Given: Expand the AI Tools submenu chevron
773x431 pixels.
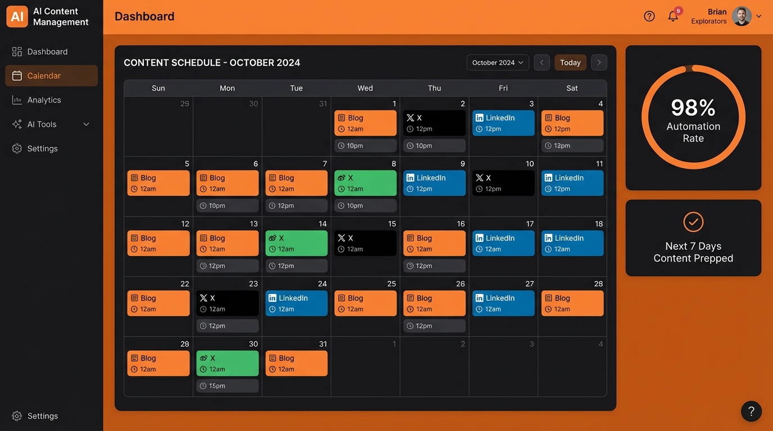Looking at the screenshot, I should [87, 124].
